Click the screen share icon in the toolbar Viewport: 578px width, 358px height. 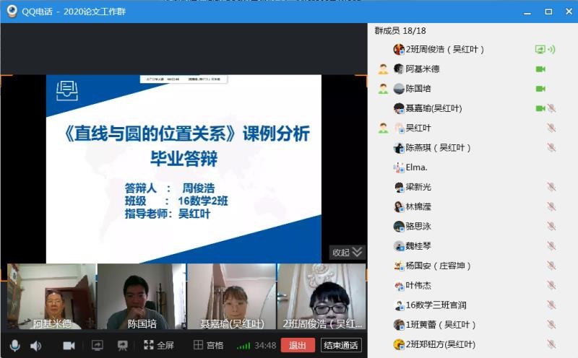pyautogui.click(x=98, y=346)
